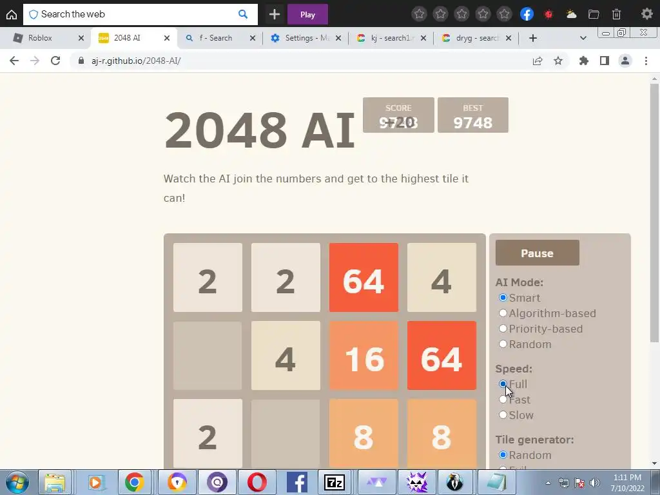This screenshot has width=660, height=495.
Task: Open the weather icon in the top bar
Action: coord(571,14)
